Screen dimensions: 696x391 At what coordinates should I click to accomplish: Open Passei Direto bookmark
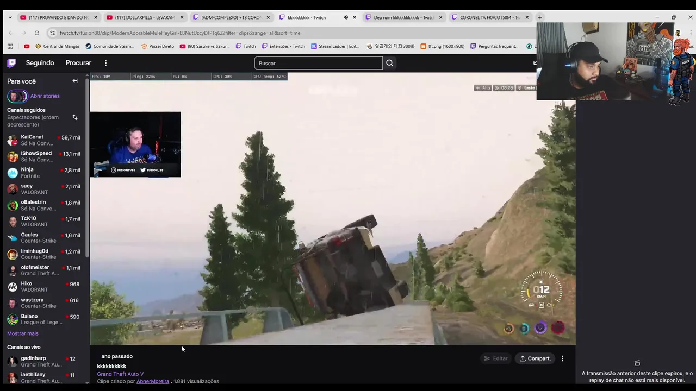click(157, 46)
